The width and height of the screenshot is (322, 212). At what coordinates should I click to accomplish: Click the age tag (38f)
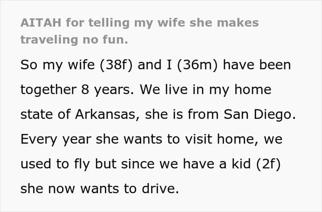pos(116,65)
